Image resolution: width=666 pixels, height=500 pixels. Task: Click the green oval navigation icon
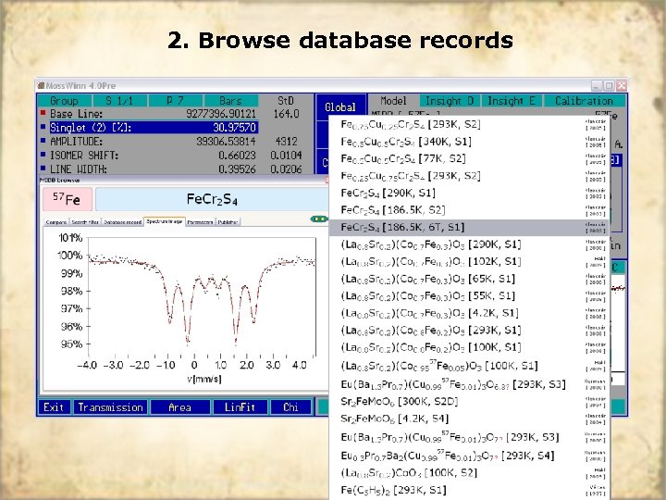click(319, 219)
